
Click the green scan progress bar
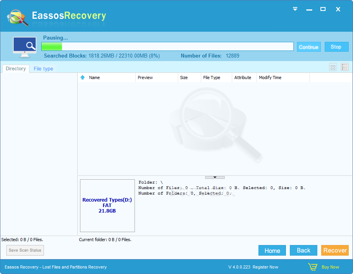(x=167, y=47)
